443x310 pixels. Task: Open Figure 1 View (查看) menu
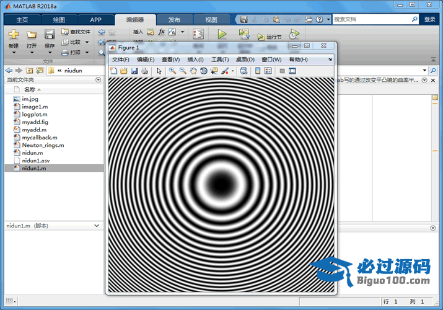coord(170,60)
